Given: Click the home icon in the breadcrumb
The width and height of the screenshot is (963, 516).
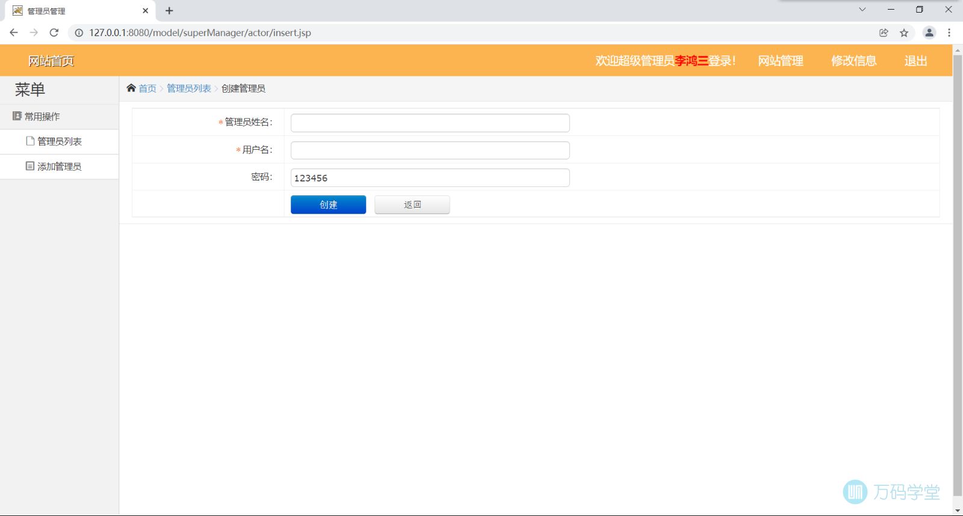Looking at the screenshot, I should (131, 88).
